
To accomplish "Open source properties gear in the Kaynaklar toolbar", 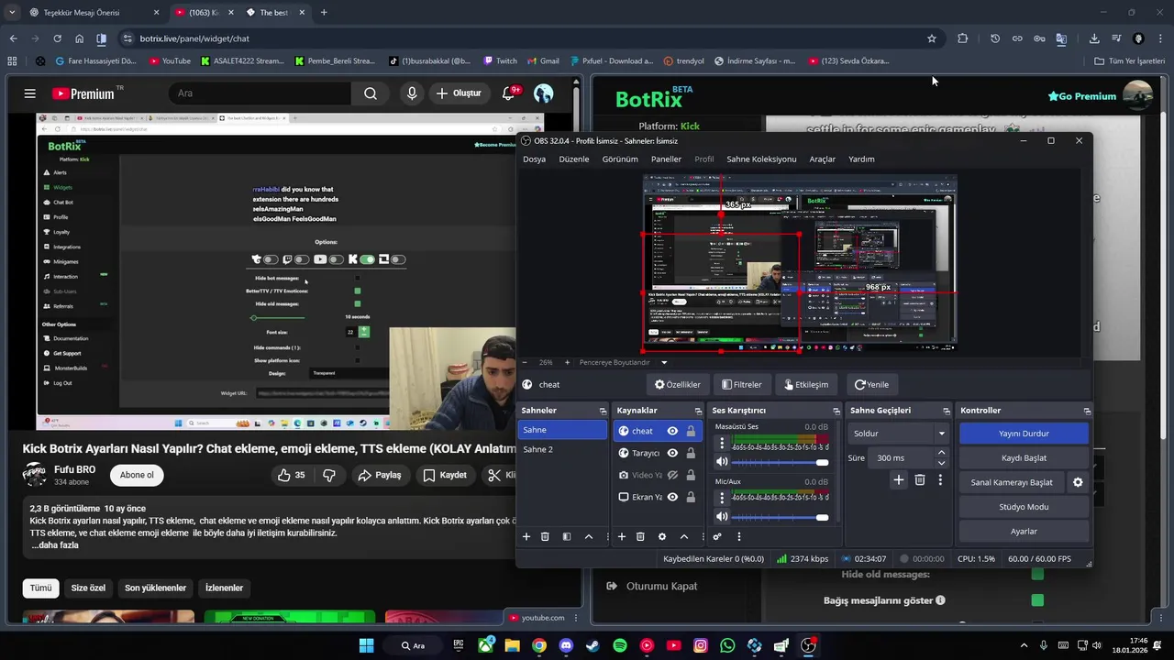I will click(662, 536).
